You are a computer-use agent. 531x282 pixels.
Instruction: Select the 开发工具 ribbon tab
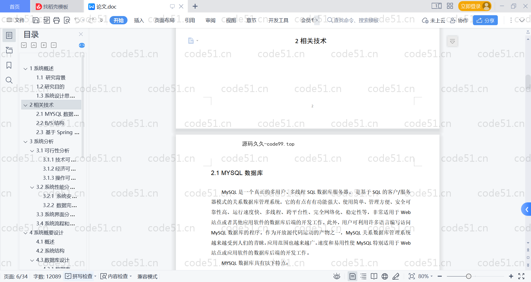coord(278,20)
